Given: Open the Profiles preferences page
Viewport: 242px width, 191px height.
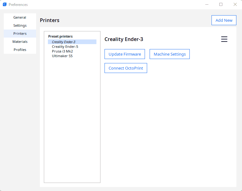Looking at the screenshot, I should pyautogui.click(x=20, y=50).
